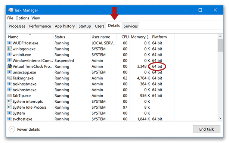Click the Task Manager title bar icon
229x143 pixels.
pyautogui.click(x=11, y=10)
